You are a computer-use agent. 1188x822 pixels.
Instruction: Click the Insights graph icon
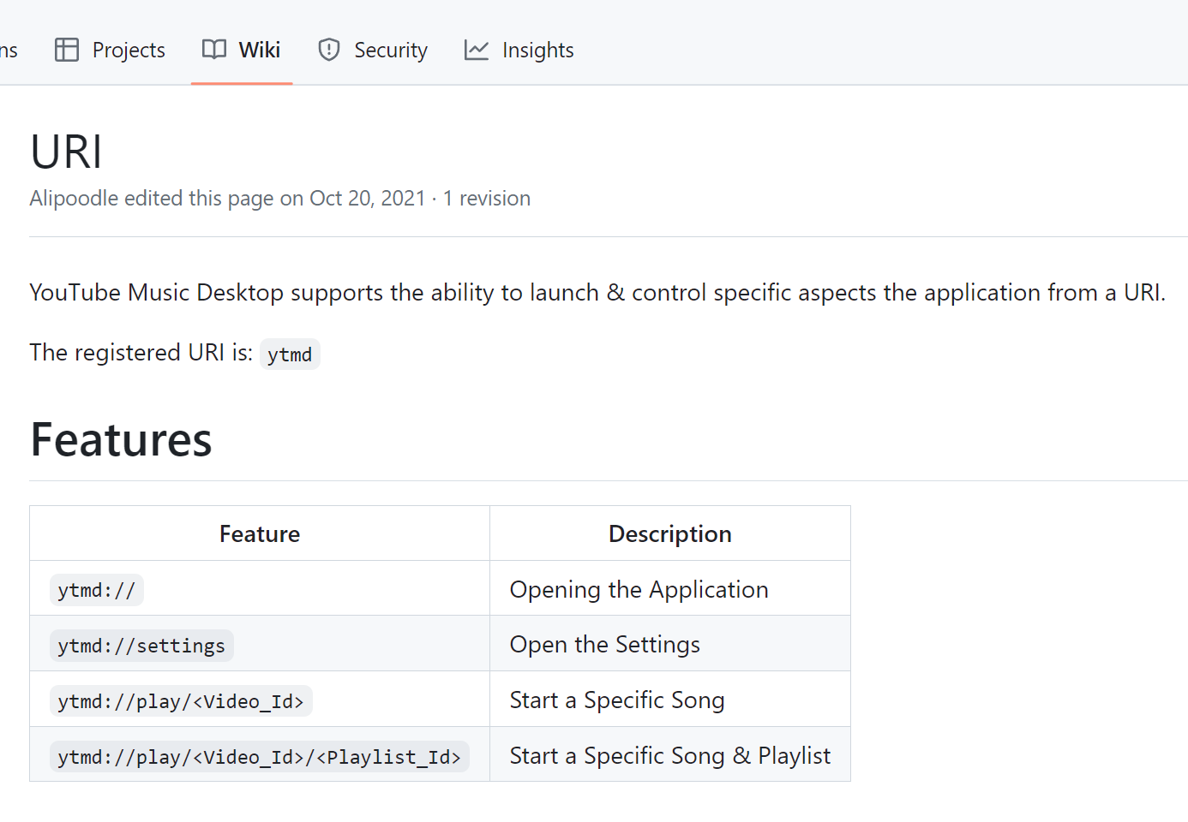[477, 50]
